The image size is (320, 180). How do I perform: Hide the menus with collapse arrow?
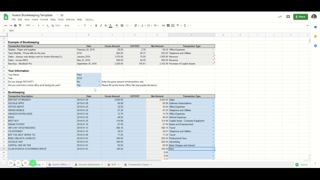point(307,25)
